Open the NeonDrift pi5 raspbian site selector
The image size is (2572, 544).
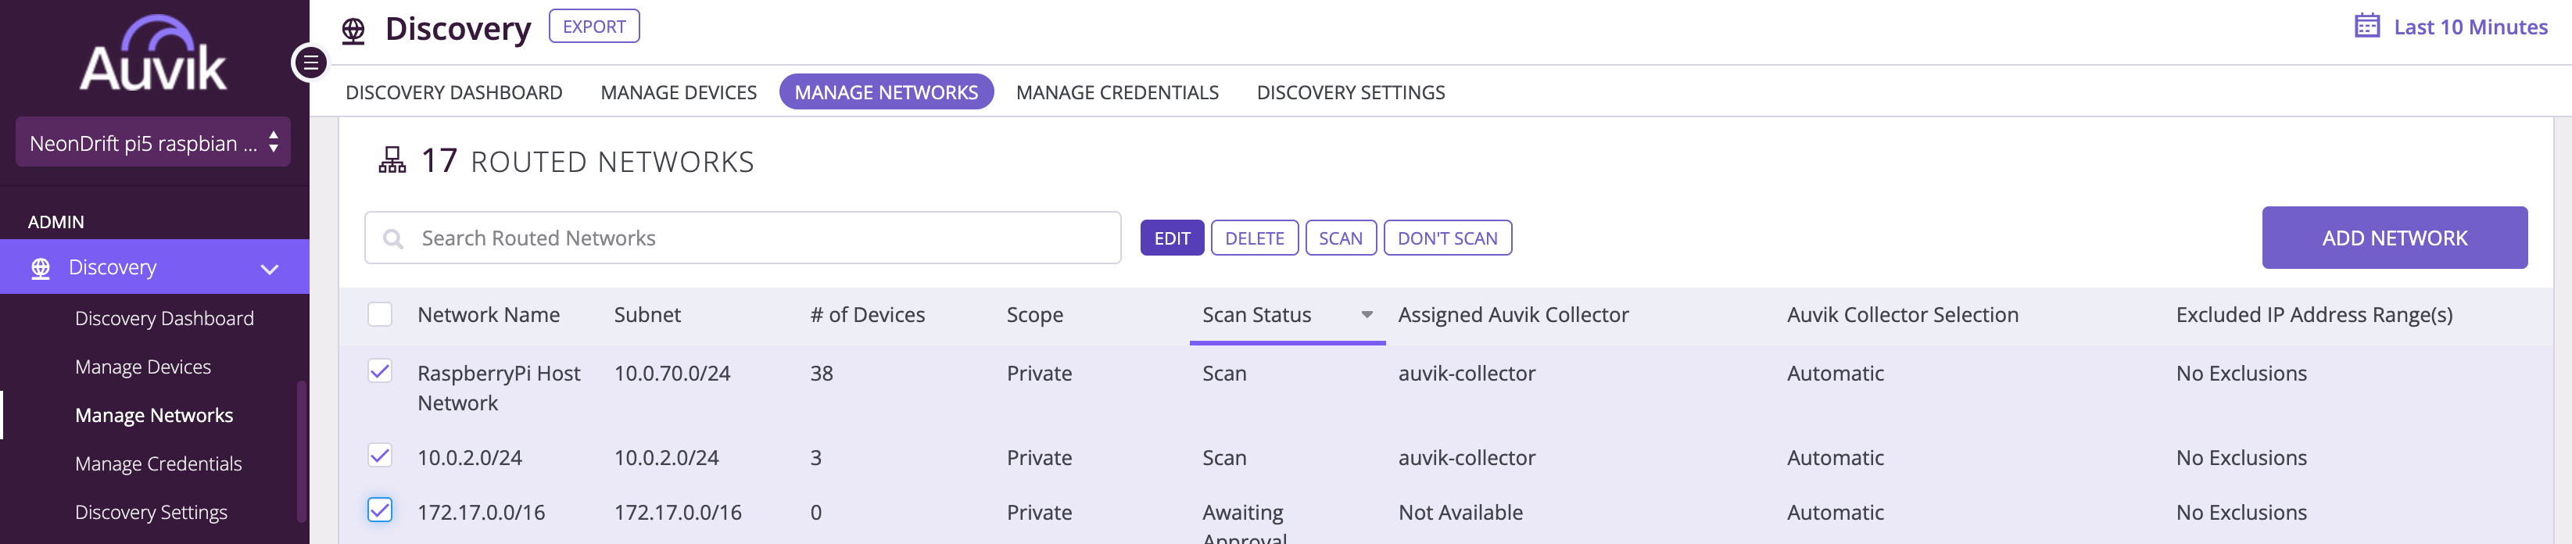(154, 141)
